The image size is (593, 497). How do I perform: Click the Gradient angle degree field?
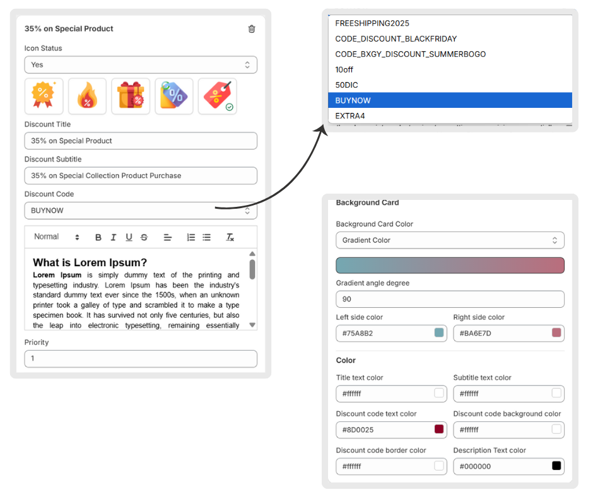tap(450, 299)
